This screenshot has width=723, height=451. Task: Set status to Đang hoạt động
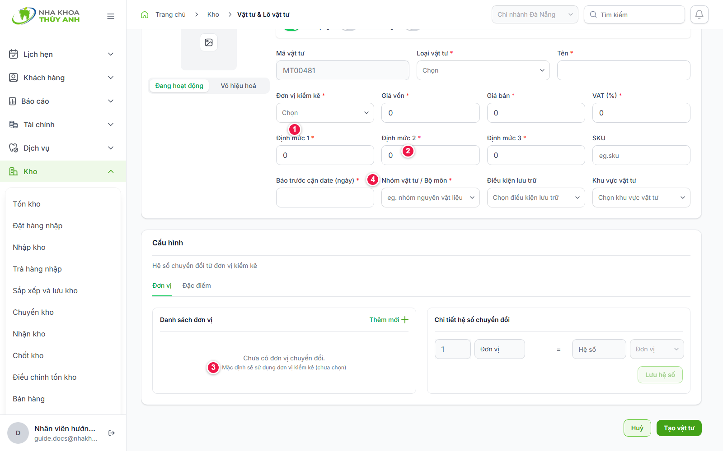(179, 86)
